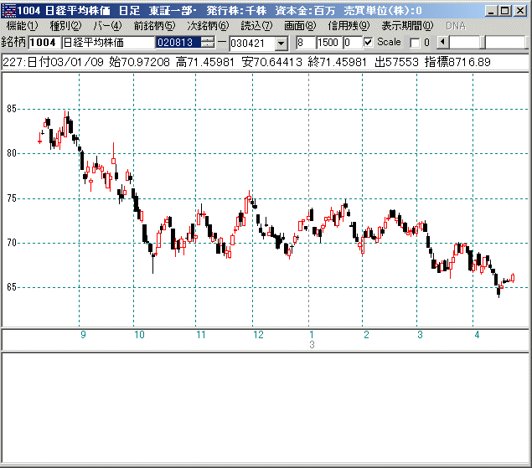The width and height of the screenshot is (532, 468).
Task: Close the chart window
Action: (x=520, y=11)
